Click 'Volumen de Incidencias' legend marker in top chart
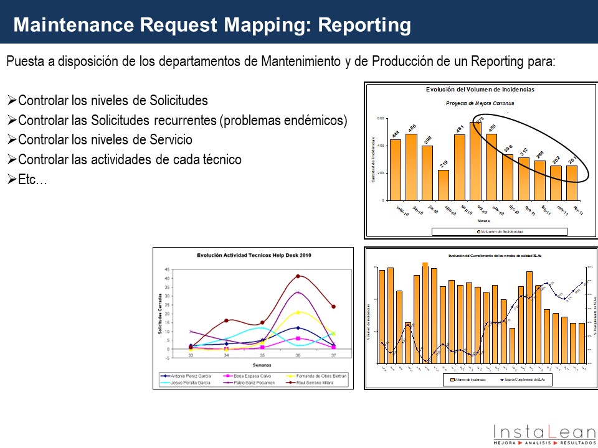The width and height of the screenshot is (598, 448). pyautogui.click(x=479, y=231)
